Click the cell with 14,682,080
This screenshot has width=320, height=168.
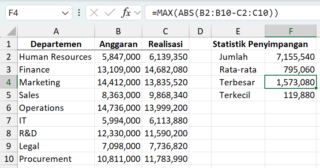click(x=166, y=69)
